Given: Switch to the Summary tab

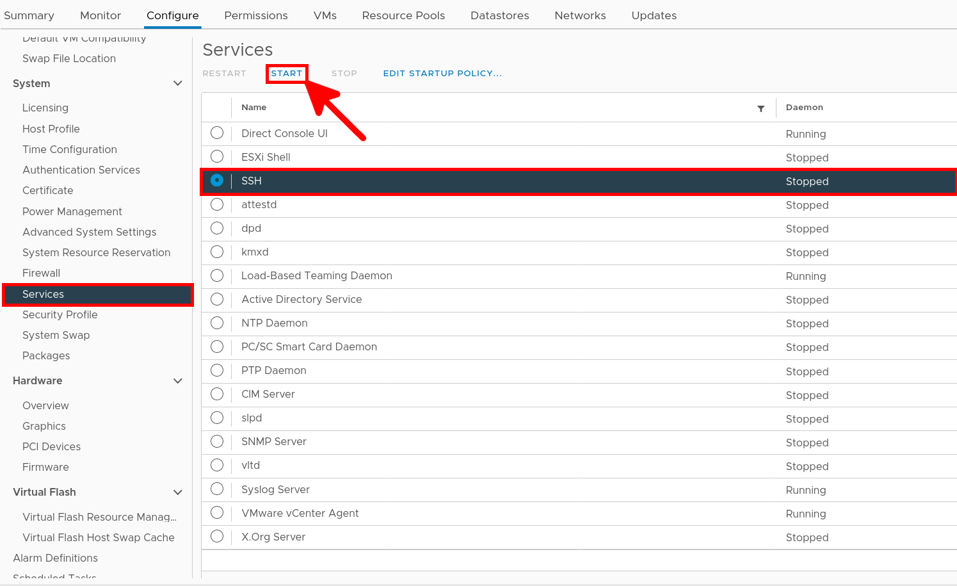Looking at the screenshot, I should click(x=28, y=15).
